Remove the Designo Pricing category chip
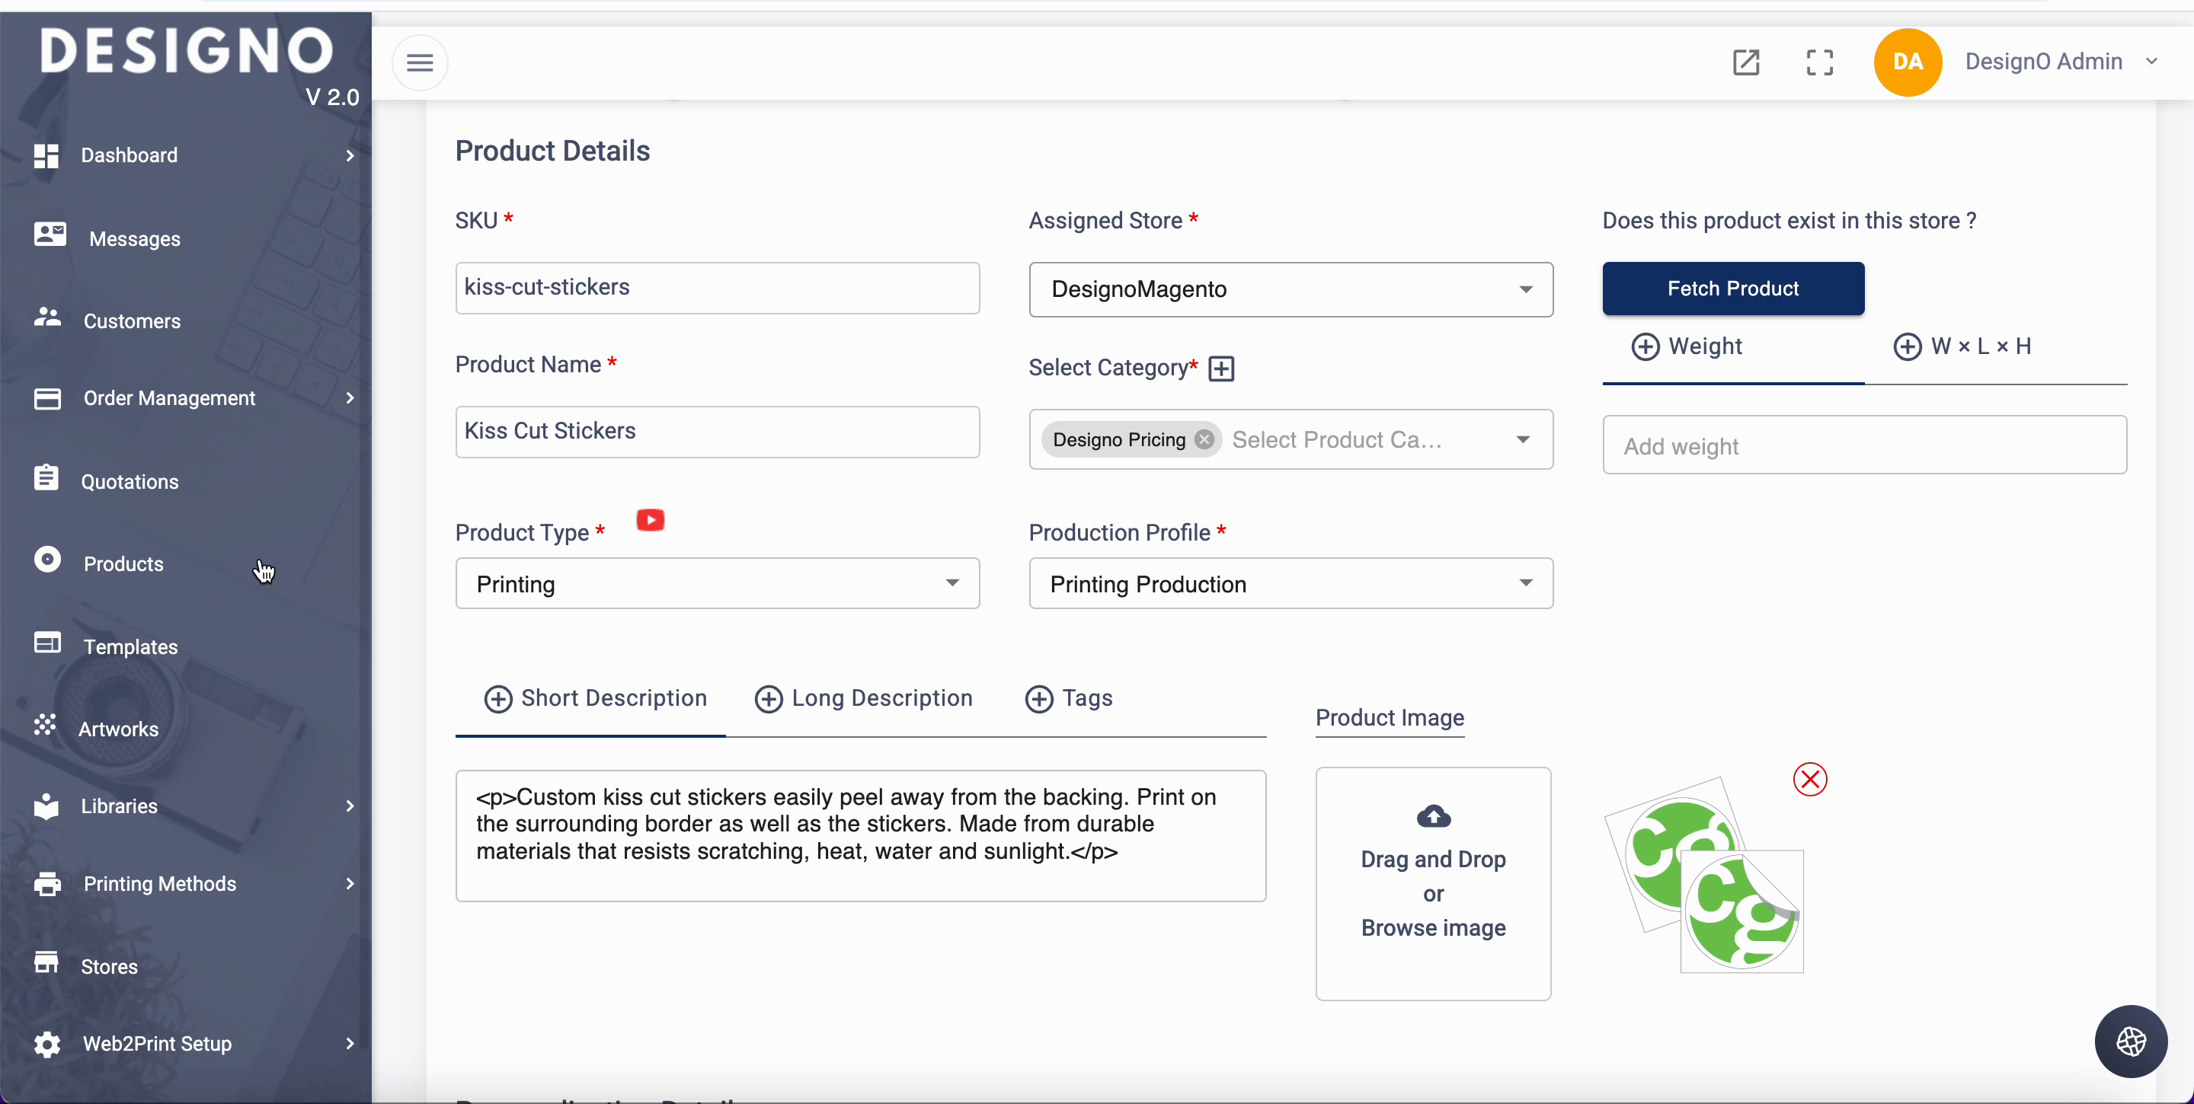This screenshot has width=2194, height=1104. [1204, 439]
